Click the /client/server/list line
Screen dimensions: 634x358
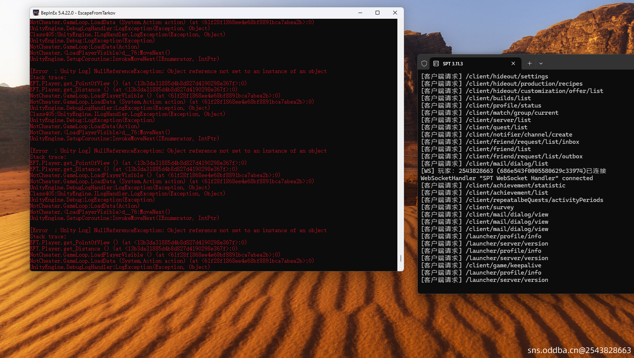pyautogui.click(x=476, y=120)
